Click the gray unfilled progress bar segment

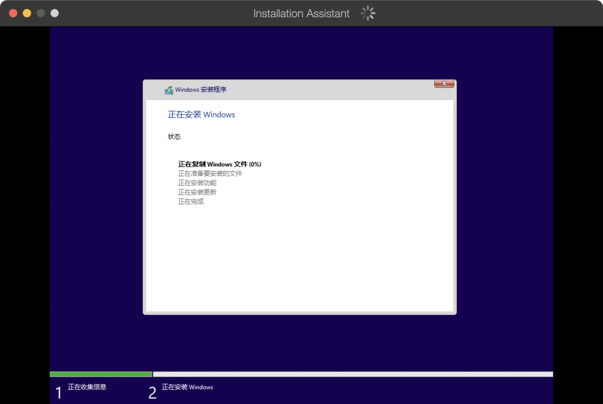pyautogui.click(x=353, y=374)
